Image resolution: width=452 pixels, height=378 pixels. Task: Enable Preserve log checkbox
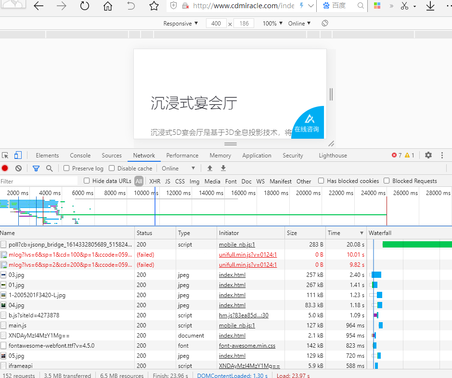tap(67, 168)
